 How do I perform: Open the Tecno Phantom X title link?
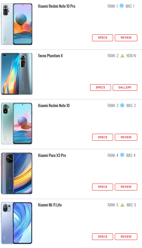pyautogui.click(x=50, y=56)
